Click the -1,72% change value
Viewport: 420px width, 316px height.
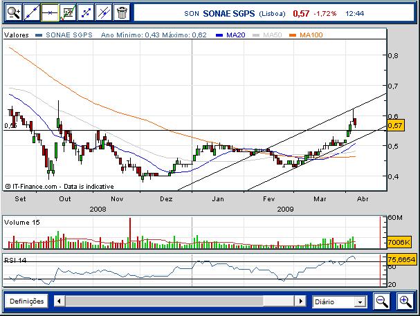pos(325,13)
